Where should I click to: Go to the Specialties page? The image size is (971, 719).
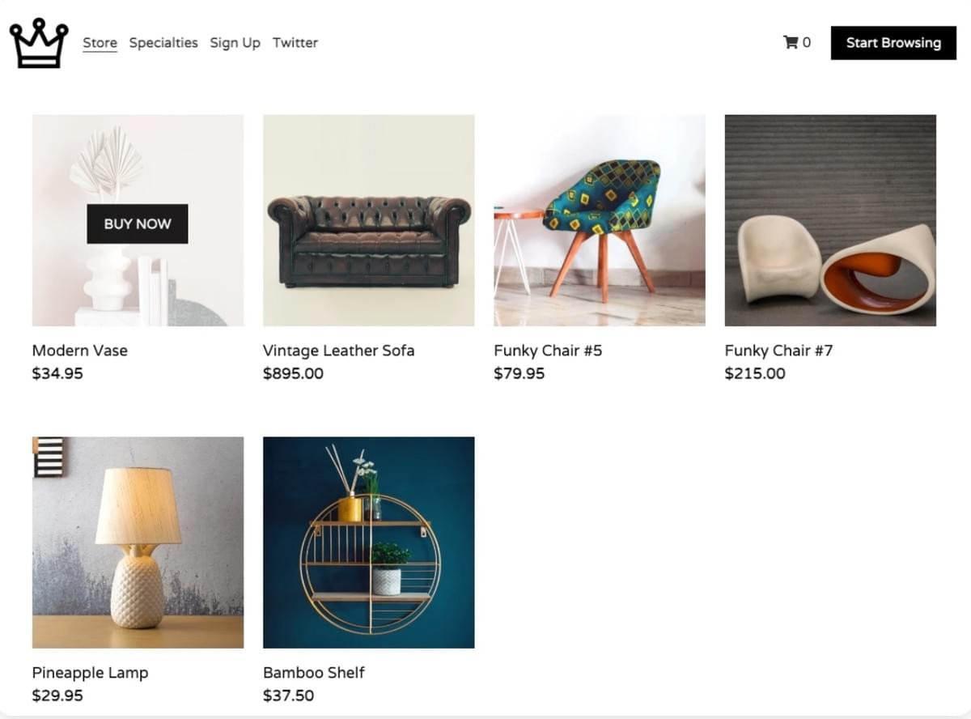coord(163,43)
